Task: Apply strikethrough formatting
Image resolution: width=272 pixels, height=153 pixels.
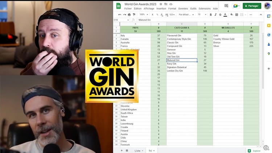Action: point(220,15)
